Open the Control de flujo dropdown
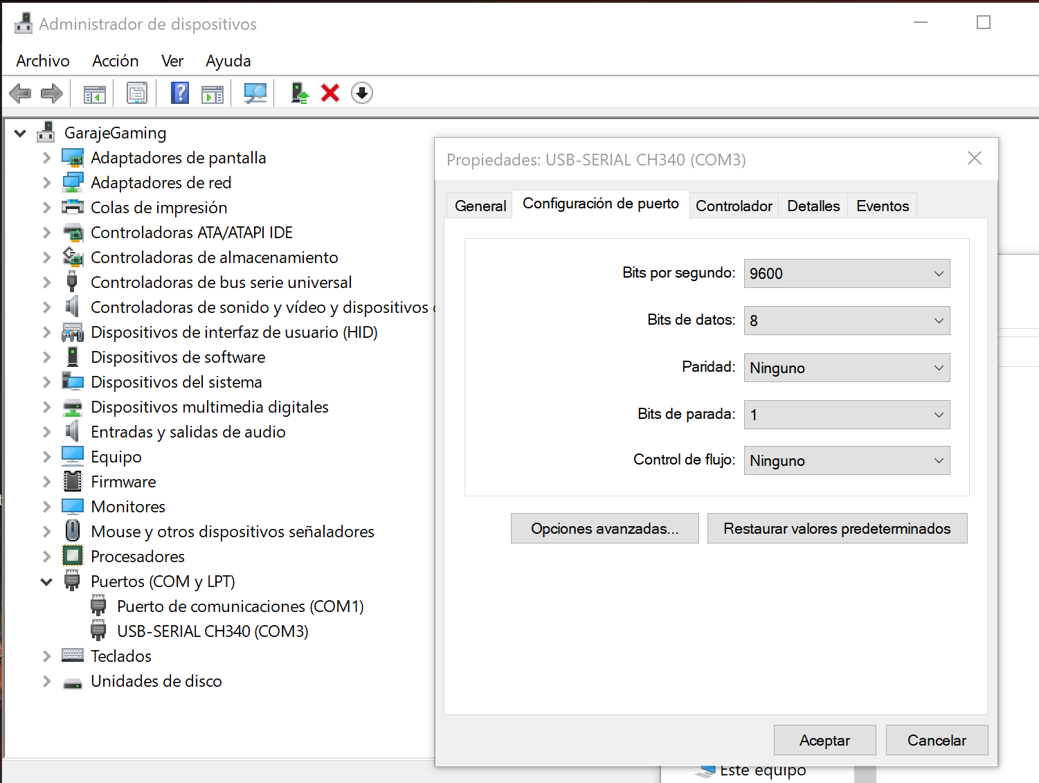This screenshot has height=783, width=1039. (x=846, y=460)
